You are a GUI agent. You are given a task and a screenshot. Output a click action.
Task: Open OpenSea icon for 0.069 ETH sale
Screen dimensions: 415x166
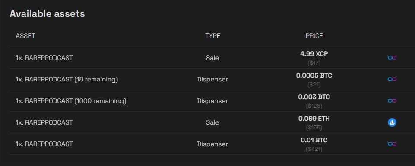(392, 122)
